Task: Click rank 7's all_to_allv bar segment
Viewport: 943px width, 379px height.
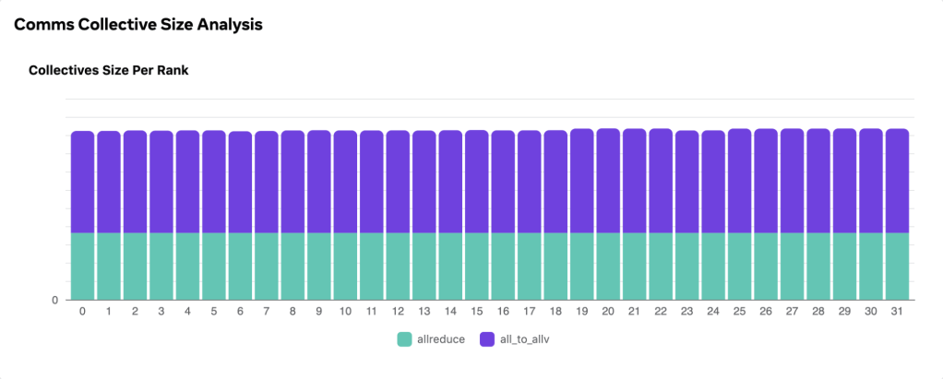Action: click(x=266, y=182)
